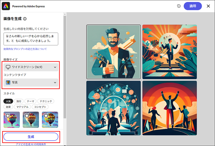Select the sunset silhouette arms-raised generated image

click(x=169, y=108)
